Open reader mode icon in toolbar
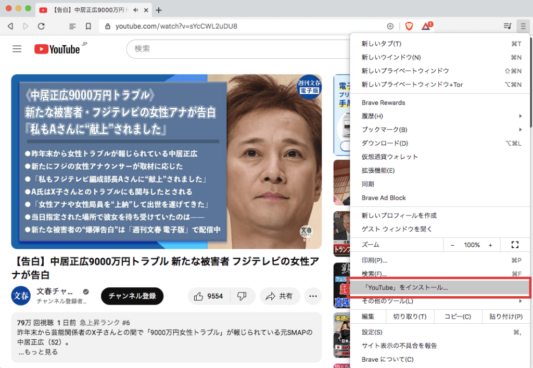Screen dimensions: 533x368 (x=72, y=26)
